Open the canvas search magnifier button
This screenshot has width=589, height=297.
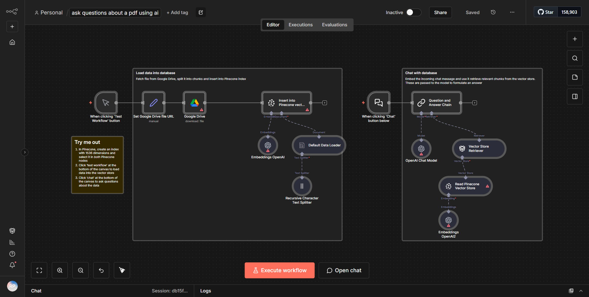coord(575,58)
